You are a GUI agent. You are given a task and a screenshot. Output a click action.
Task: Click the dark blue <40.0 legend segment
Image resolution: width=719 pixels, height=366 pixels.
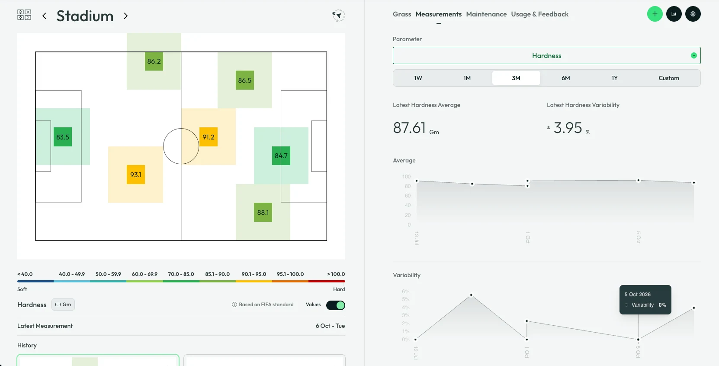pyautogui.click(x=35, y=281)
